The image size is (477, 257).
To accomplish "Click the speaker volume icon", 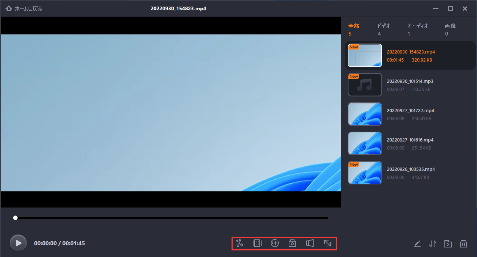I will (x=310, y=243).
